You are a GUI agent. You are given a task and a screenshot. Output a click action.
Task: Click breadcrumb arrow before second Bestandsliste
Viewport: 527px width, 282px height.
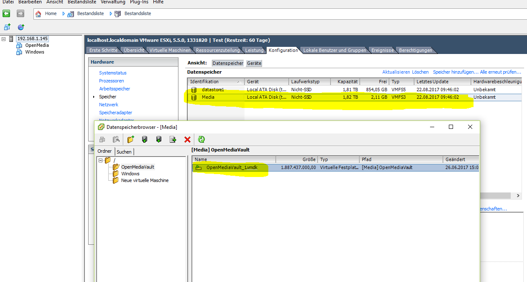coord(111,14)
